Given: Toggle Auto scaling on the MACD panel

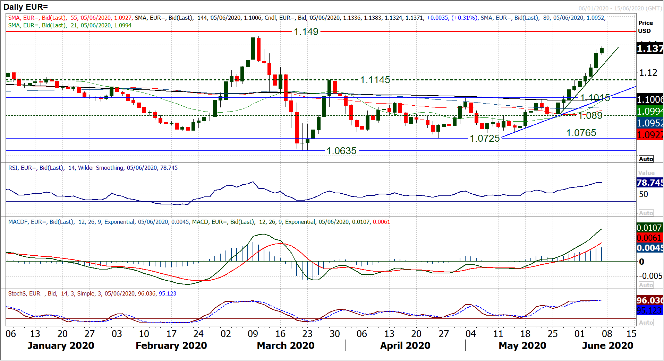Looking at the screenshot, I should 646,285.
